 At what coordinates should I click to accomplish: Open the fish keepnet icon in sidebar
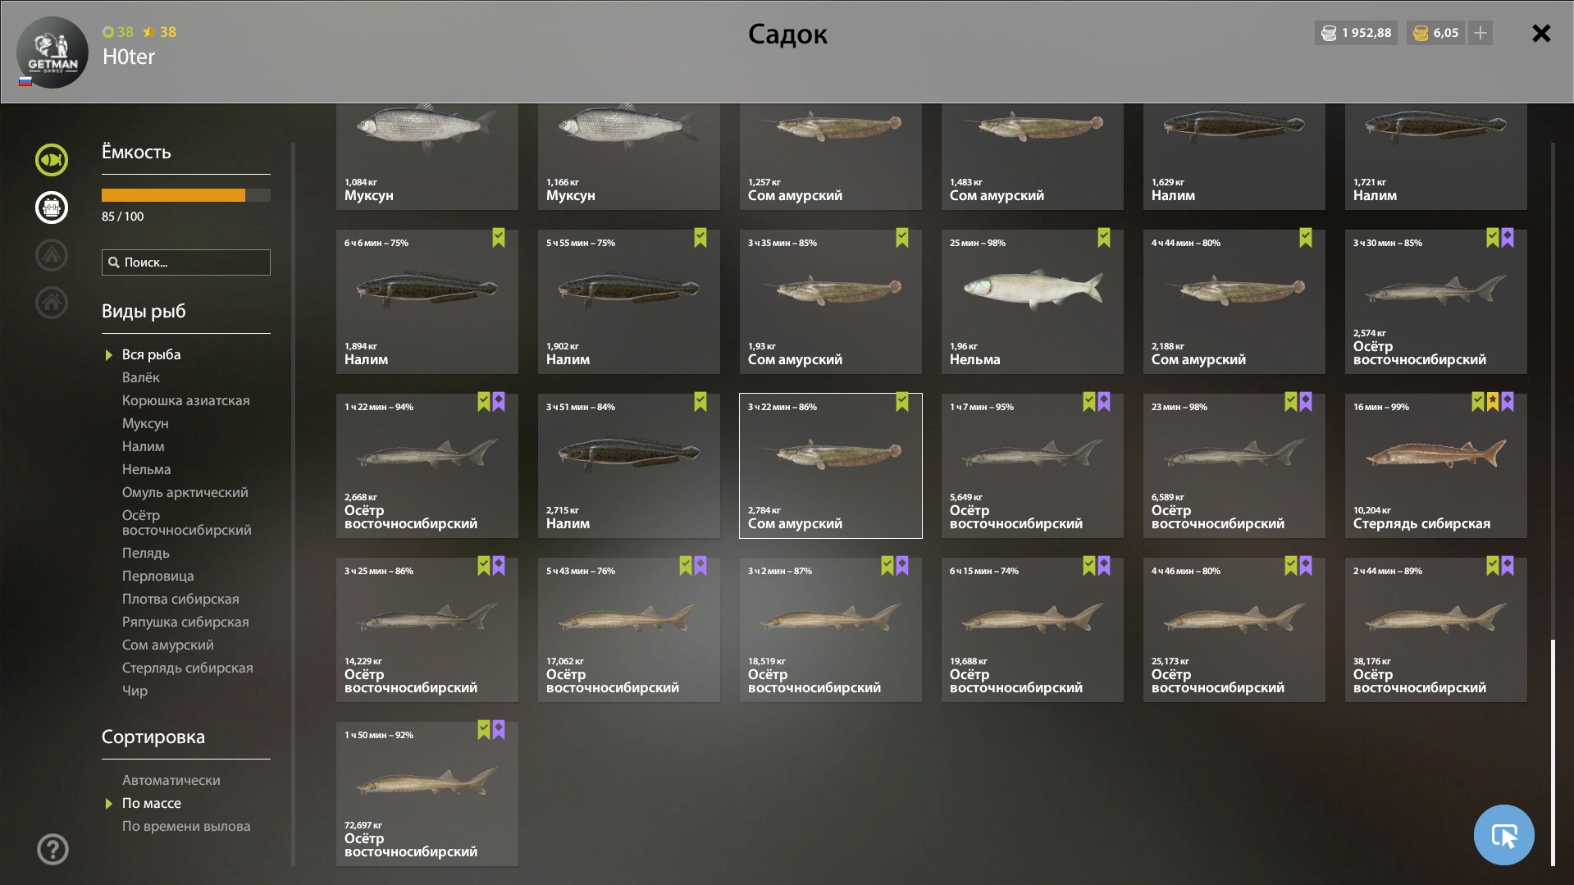(x=52, y=160)
